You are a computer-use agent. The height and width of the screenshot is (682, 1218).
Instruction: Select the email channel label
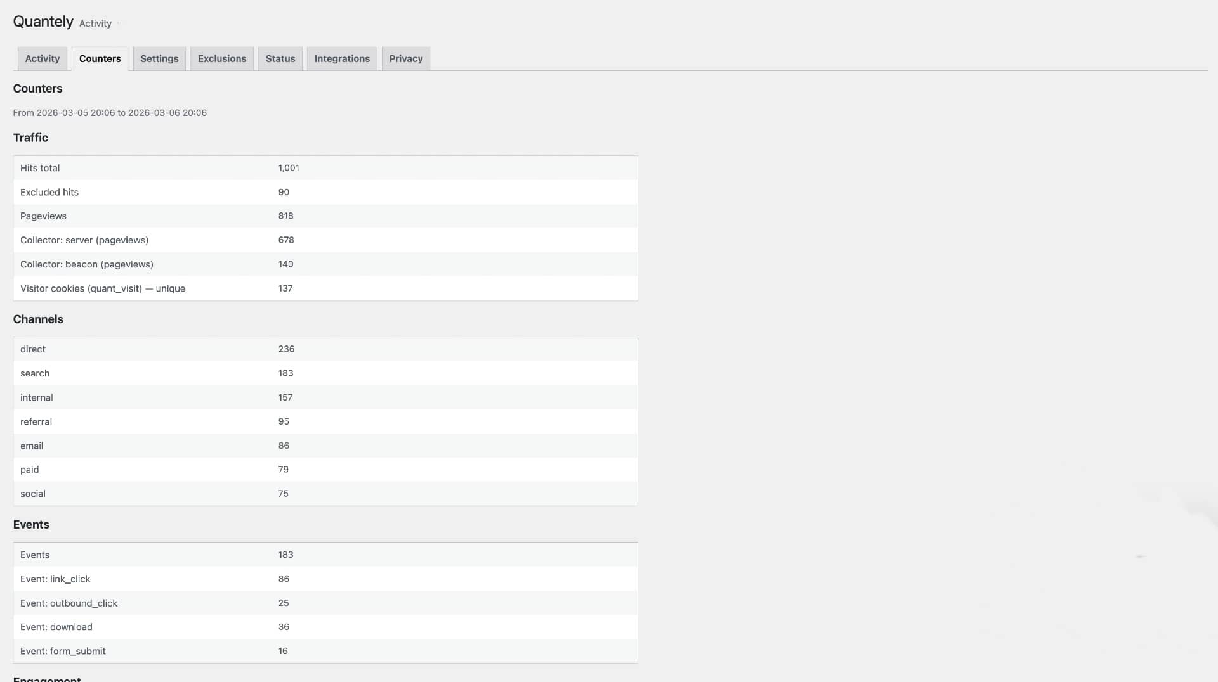32,446
